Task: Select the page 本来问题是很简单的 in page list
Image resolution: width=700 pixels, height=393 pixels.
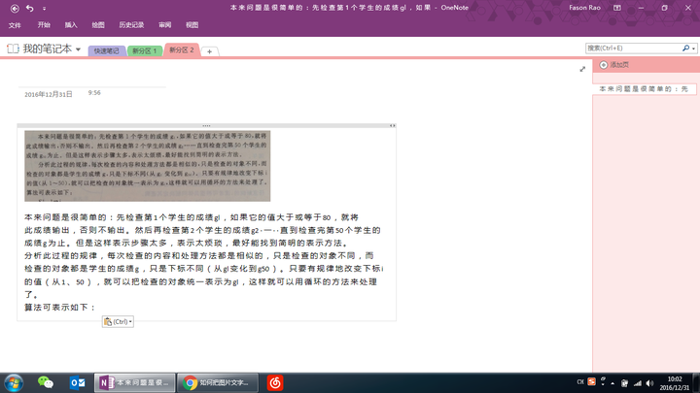Action: click(x=645, y=89)
